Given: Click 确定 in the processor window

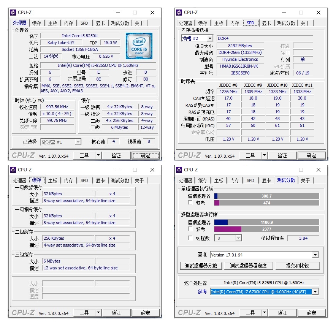Looking at the screenshot, I should tap(146, 155).
